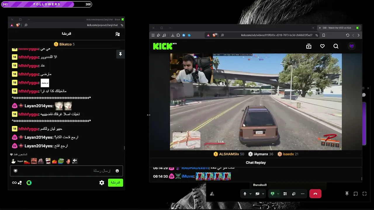Enter fullscreen from the call bar
This screenshot has width=374, height=210.
tap(364, 194)
